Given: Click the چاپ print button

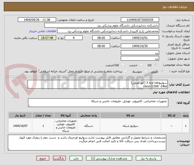Looking at the screenshot, I should [x=76, y=158].
